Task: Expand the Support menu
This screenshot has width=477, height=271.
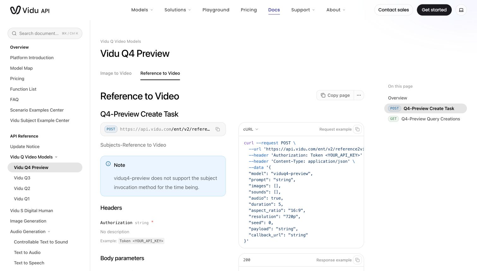Action: click(x=303, y=10)
